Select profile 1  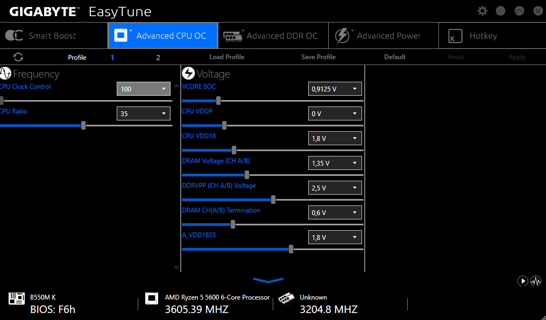pos(112,58)
